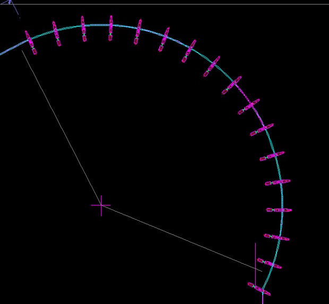Screen dimensions: 329x304
Task: Click the fifth magenta bracket symbol from the arc's left end
Action: pyautogui.click(x=137, y=32)
